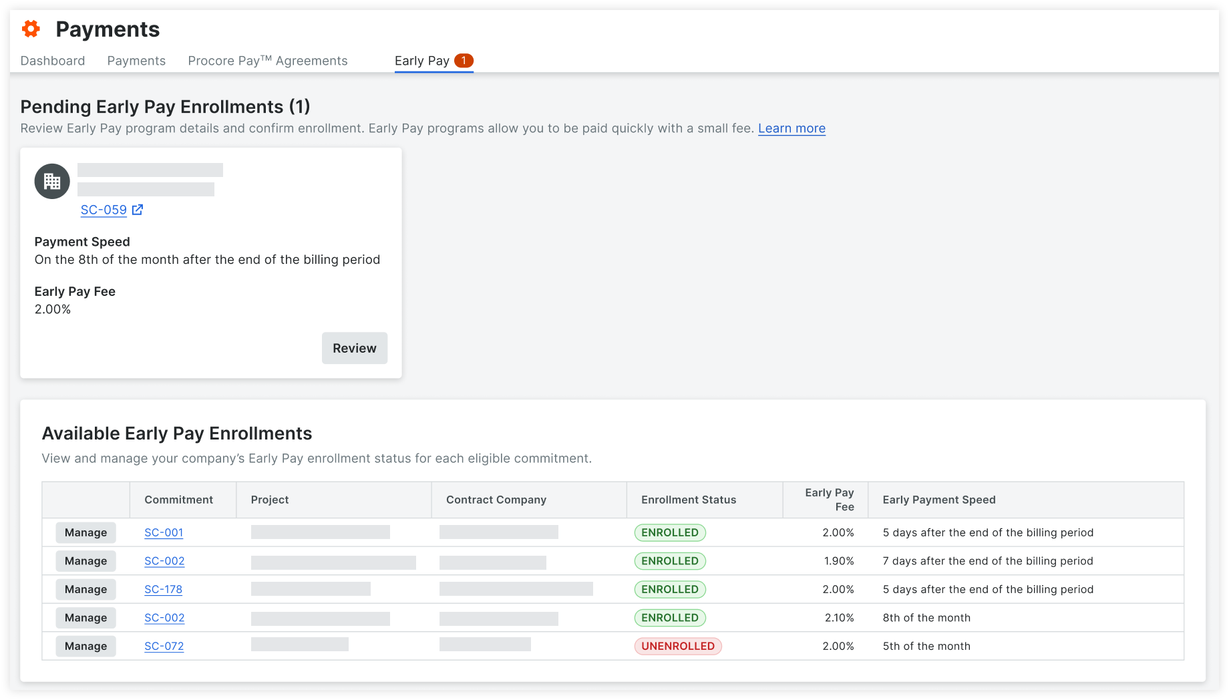Open SC-002 link in the 1.90% row
Screen dimensions: 1229x700
coord(164,561)
